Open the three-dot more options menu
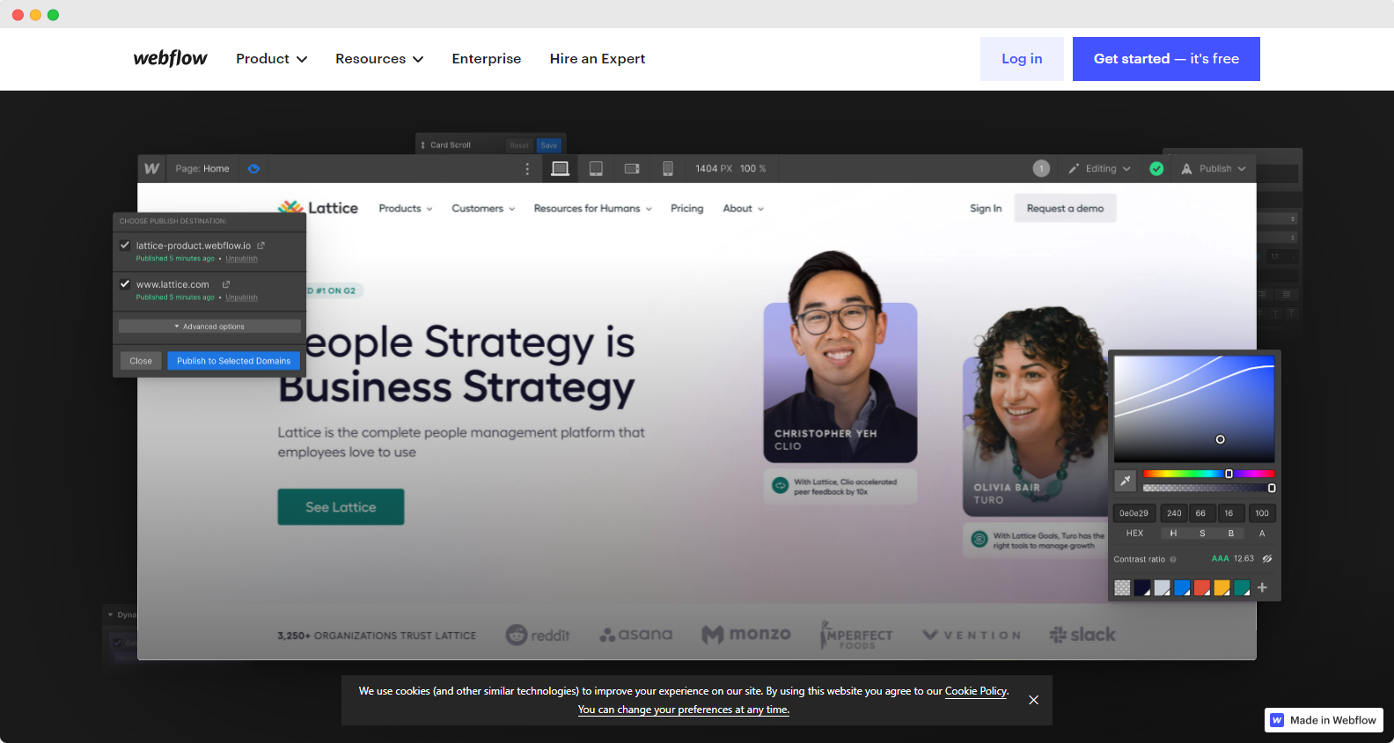The image size is (1394, 743). (527, 168)
